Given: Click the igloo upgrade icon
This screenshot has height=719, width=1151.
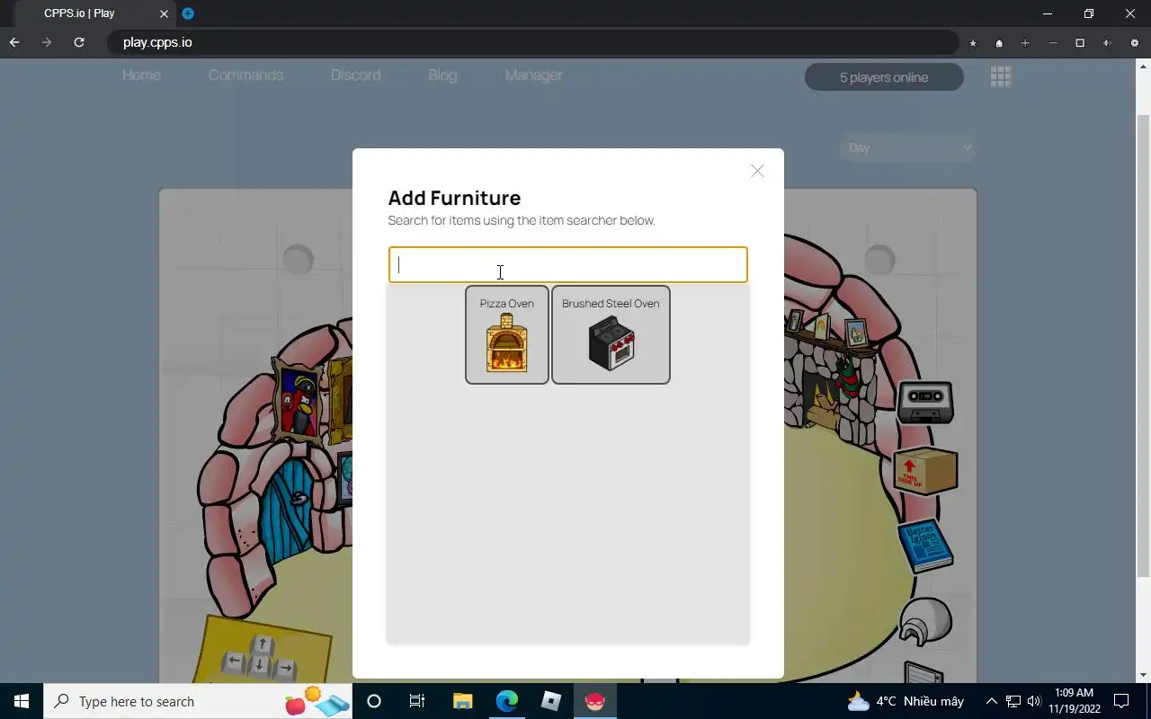Looking at the screenshot, I should (x=925, y=622).
